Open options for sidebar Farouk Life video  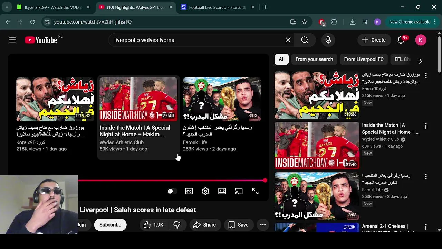pos(426,176)
